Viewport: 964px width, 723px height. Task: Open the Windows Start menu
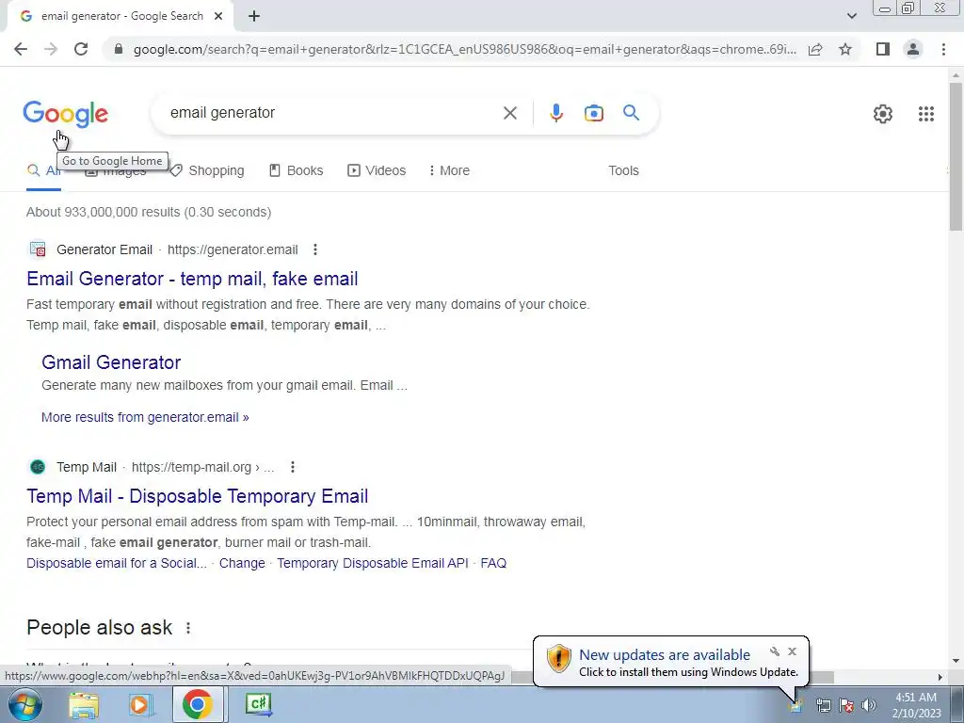[24, 704]
